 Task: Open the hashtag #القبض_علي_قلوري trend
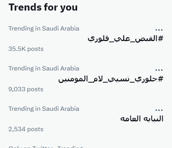[x=126, y=38]
